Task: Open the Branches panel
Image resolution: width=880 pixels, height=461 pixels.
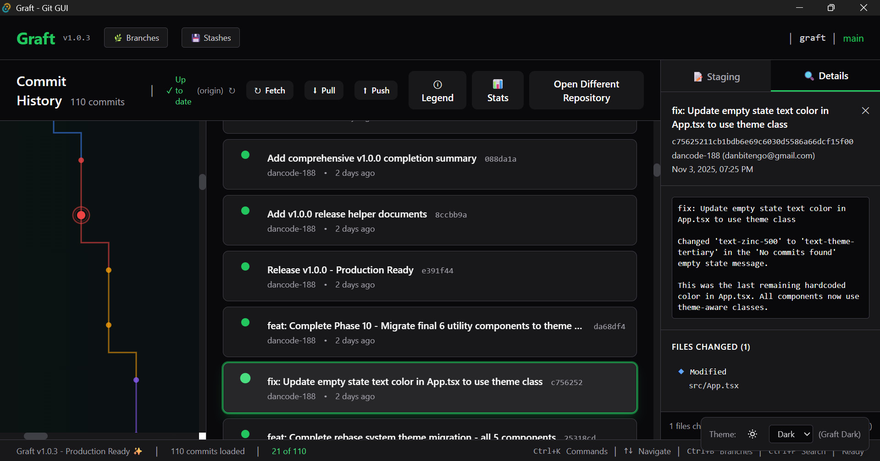Action: coord(136,38)
